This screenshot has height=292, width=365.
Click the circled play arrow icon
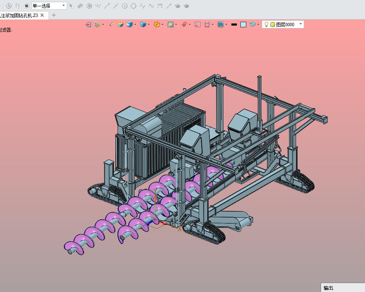89,6
